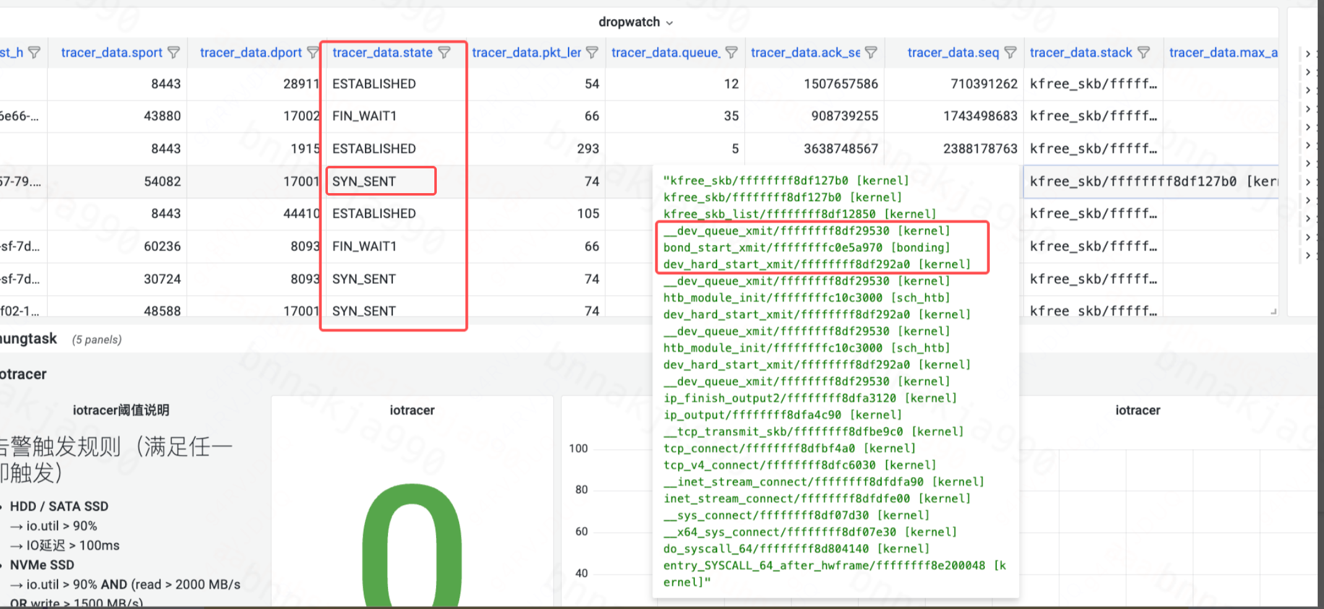This screenshot has width=1324, height=609.
Task: Grab the dropwatch table panel resize handle
Action: (1273, 311)
